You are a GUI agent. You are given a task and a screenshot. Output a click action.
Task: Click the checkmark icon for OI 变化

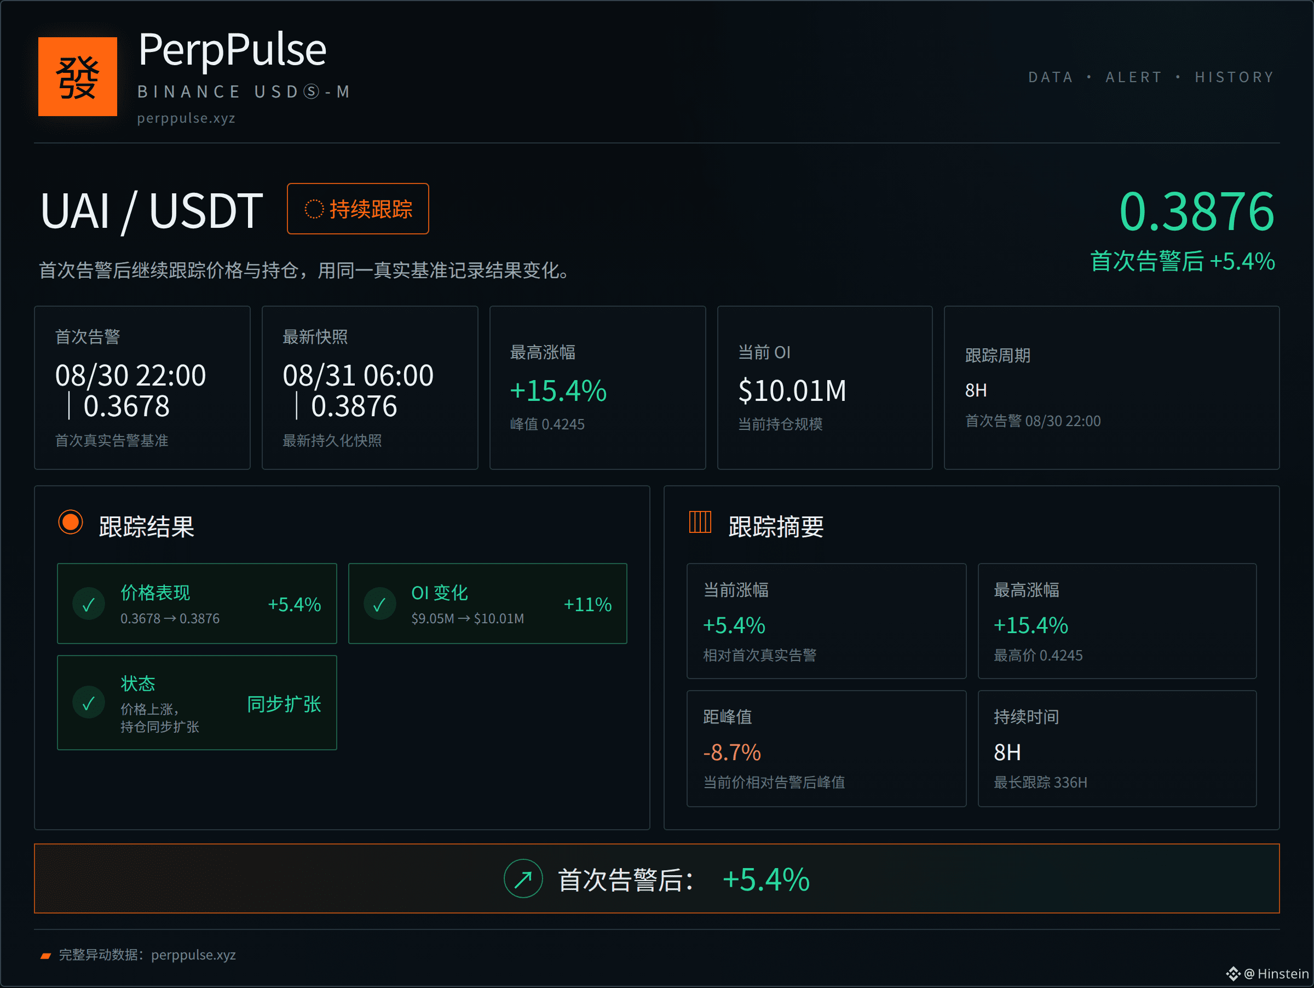point(379,604)
